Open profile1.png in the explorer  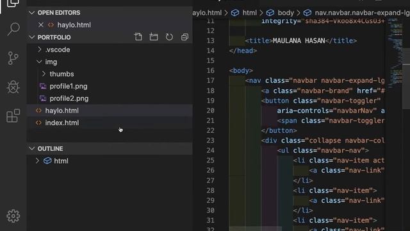pos(69,86)
